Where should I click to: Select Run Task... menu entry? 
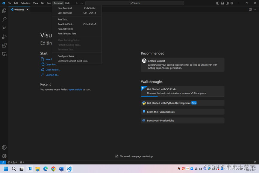click(x=77, y=19)
